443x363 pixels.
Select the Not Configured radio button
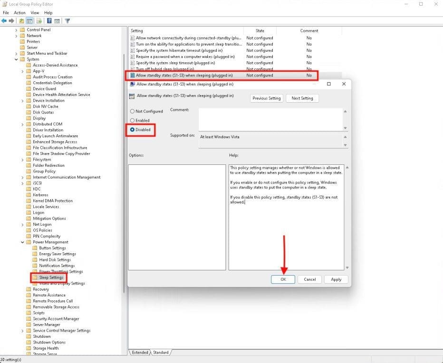tap(132, 111)
